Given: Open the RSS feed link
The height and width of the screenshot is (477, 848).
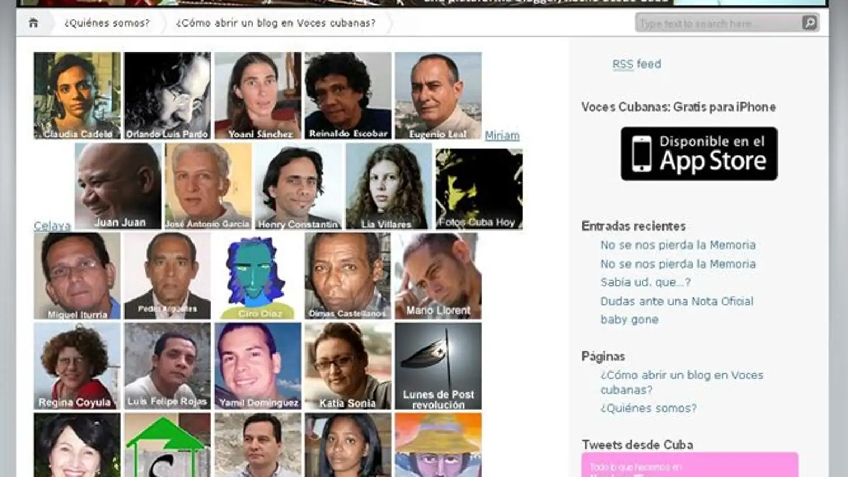Looking at the screenshot, I should click(637, 64).
